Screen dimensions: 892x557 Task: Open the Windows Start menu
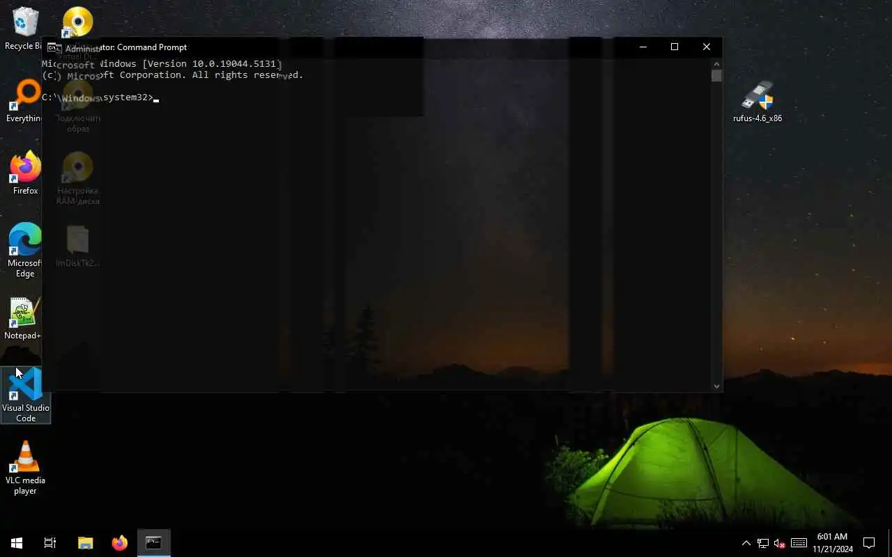[x=17, y=542]
